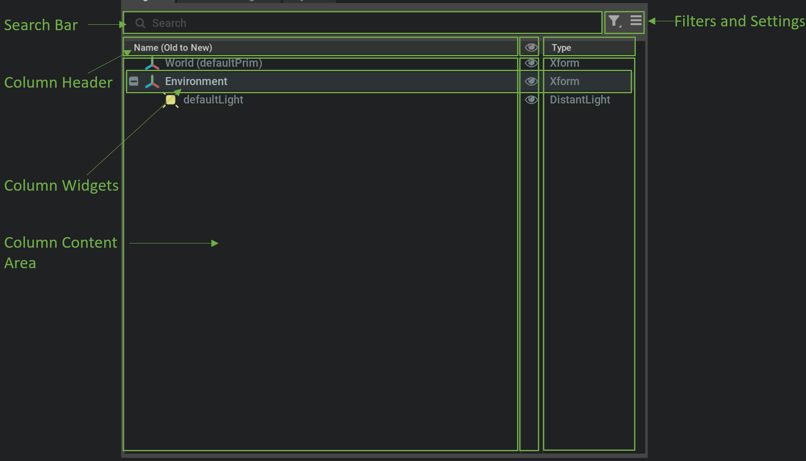Collapse the Environment tree node
806x461 pixels.
[x=134, y=81]
